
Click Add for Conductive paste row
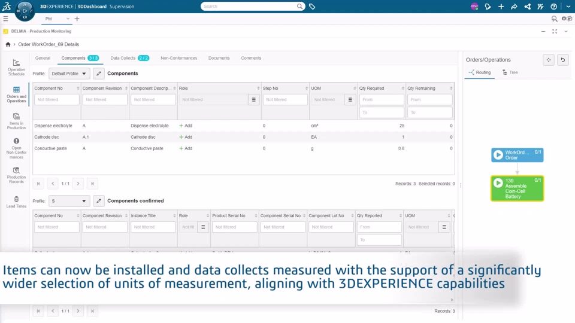pyautogui.click(x=186, y=148)
